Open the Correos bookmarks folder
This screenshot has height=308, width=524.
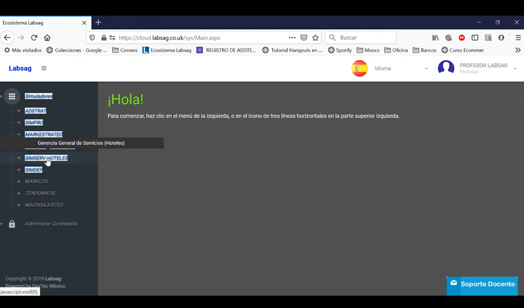(125, 50)
